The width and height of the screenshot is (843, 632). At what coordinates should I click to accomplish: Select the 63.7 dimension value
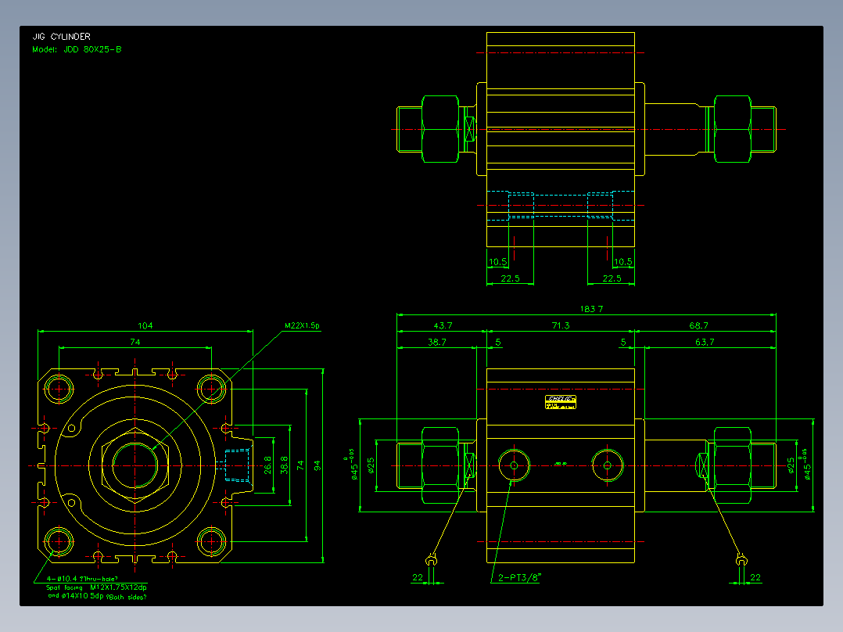point(705,342)
